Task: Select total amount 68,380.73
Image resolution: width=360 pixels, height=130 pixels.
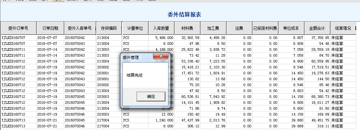Action: (x=317, y=97)
